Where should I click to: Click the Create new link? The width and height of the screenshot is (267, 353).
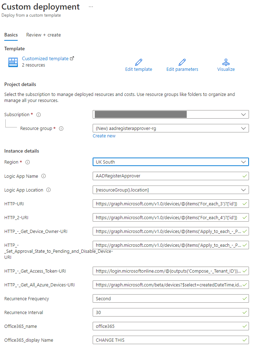pyautogui.click(x=104, y=136)
